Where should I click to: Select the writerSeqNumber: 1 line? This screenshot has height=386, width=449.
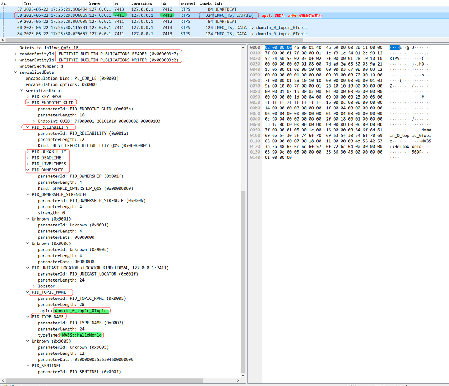[x=41, y=66]
